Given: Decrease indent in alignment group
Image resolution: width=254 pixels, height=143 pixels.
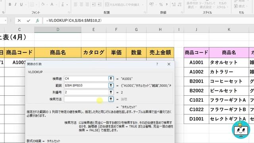Looking at the screenshot, I should click(94, 4).
